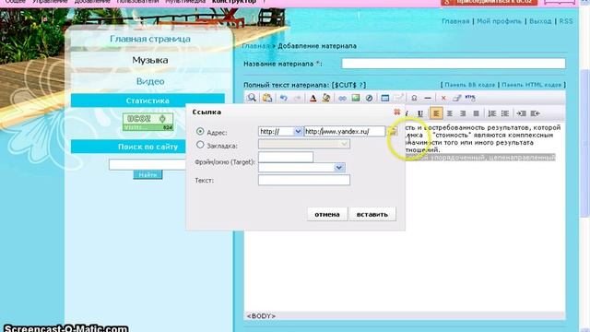Image resolution: width=590 pixels, height=332 pixels.
Task: Open Главная страница in site menu
Action: pos(150,39)
